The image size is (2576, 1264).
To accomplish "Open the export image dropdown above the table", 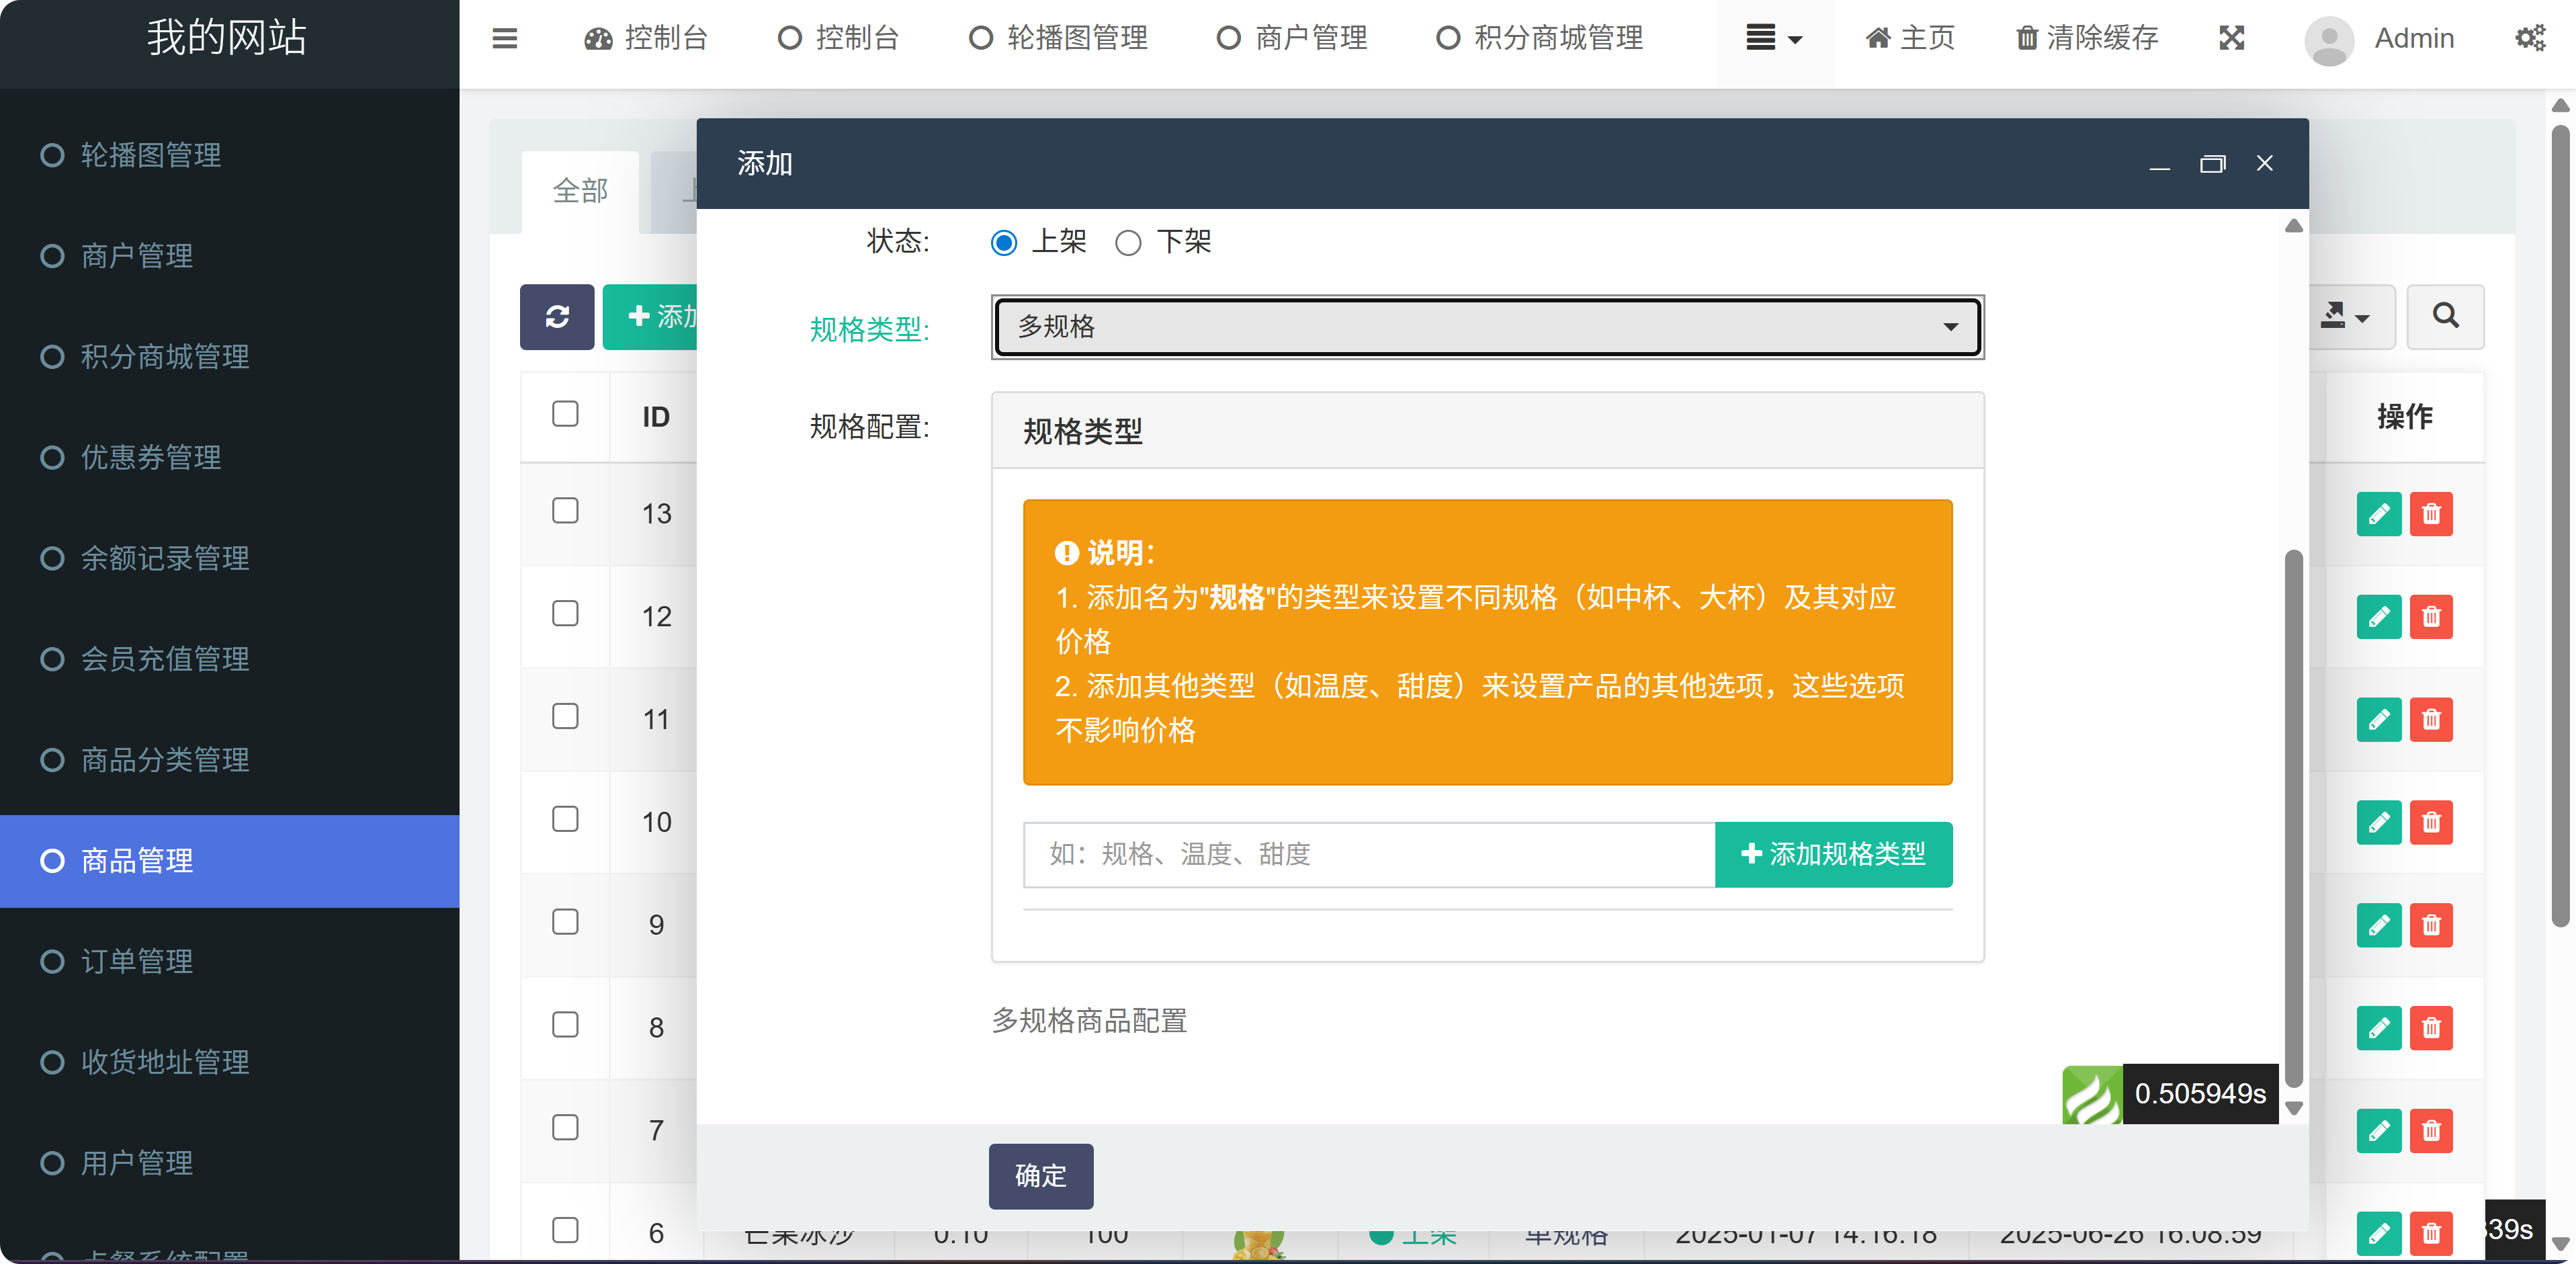I will pos(2345,317).
